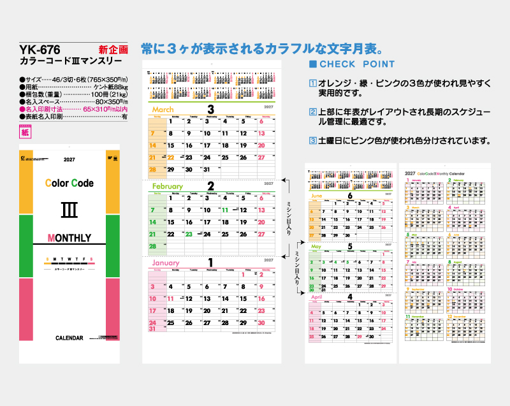Image resolution: width=510 pixels, height=406 pixels.
Task: Click green Sunday date 28 in February
Action: [152, 247]
